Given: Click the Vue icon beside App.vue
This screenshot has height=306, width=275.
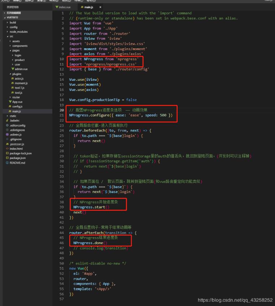Looking at the screenshot, I should tap(10, 102).
